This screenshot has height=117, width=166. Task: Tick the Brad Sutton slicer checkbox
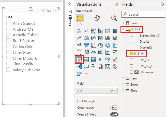click(x=8, y=40)
